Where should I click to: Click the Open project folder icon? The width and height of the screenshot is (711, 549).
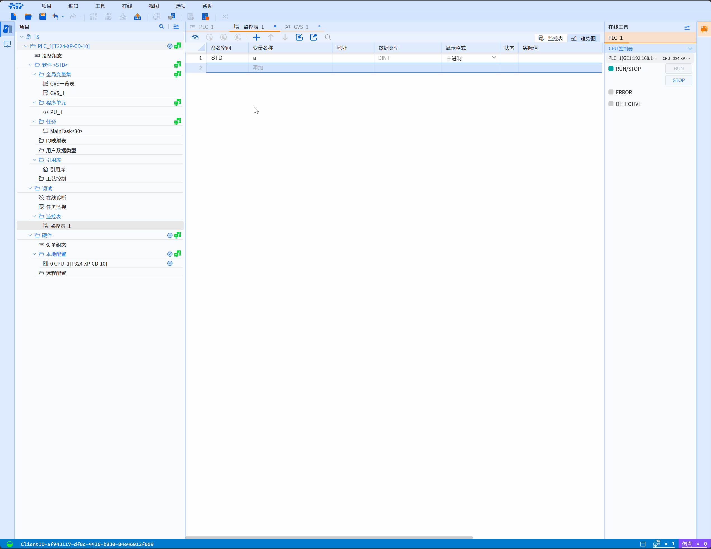pos(28,16)
